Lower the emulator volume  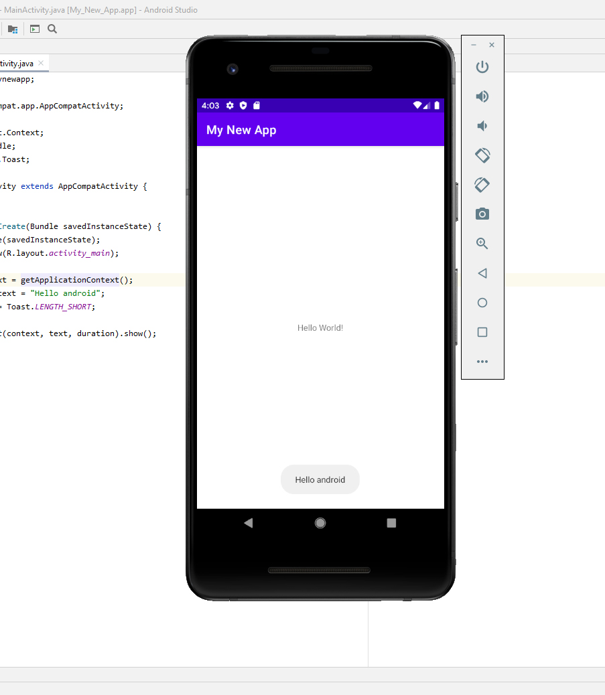tap(482, 126)
